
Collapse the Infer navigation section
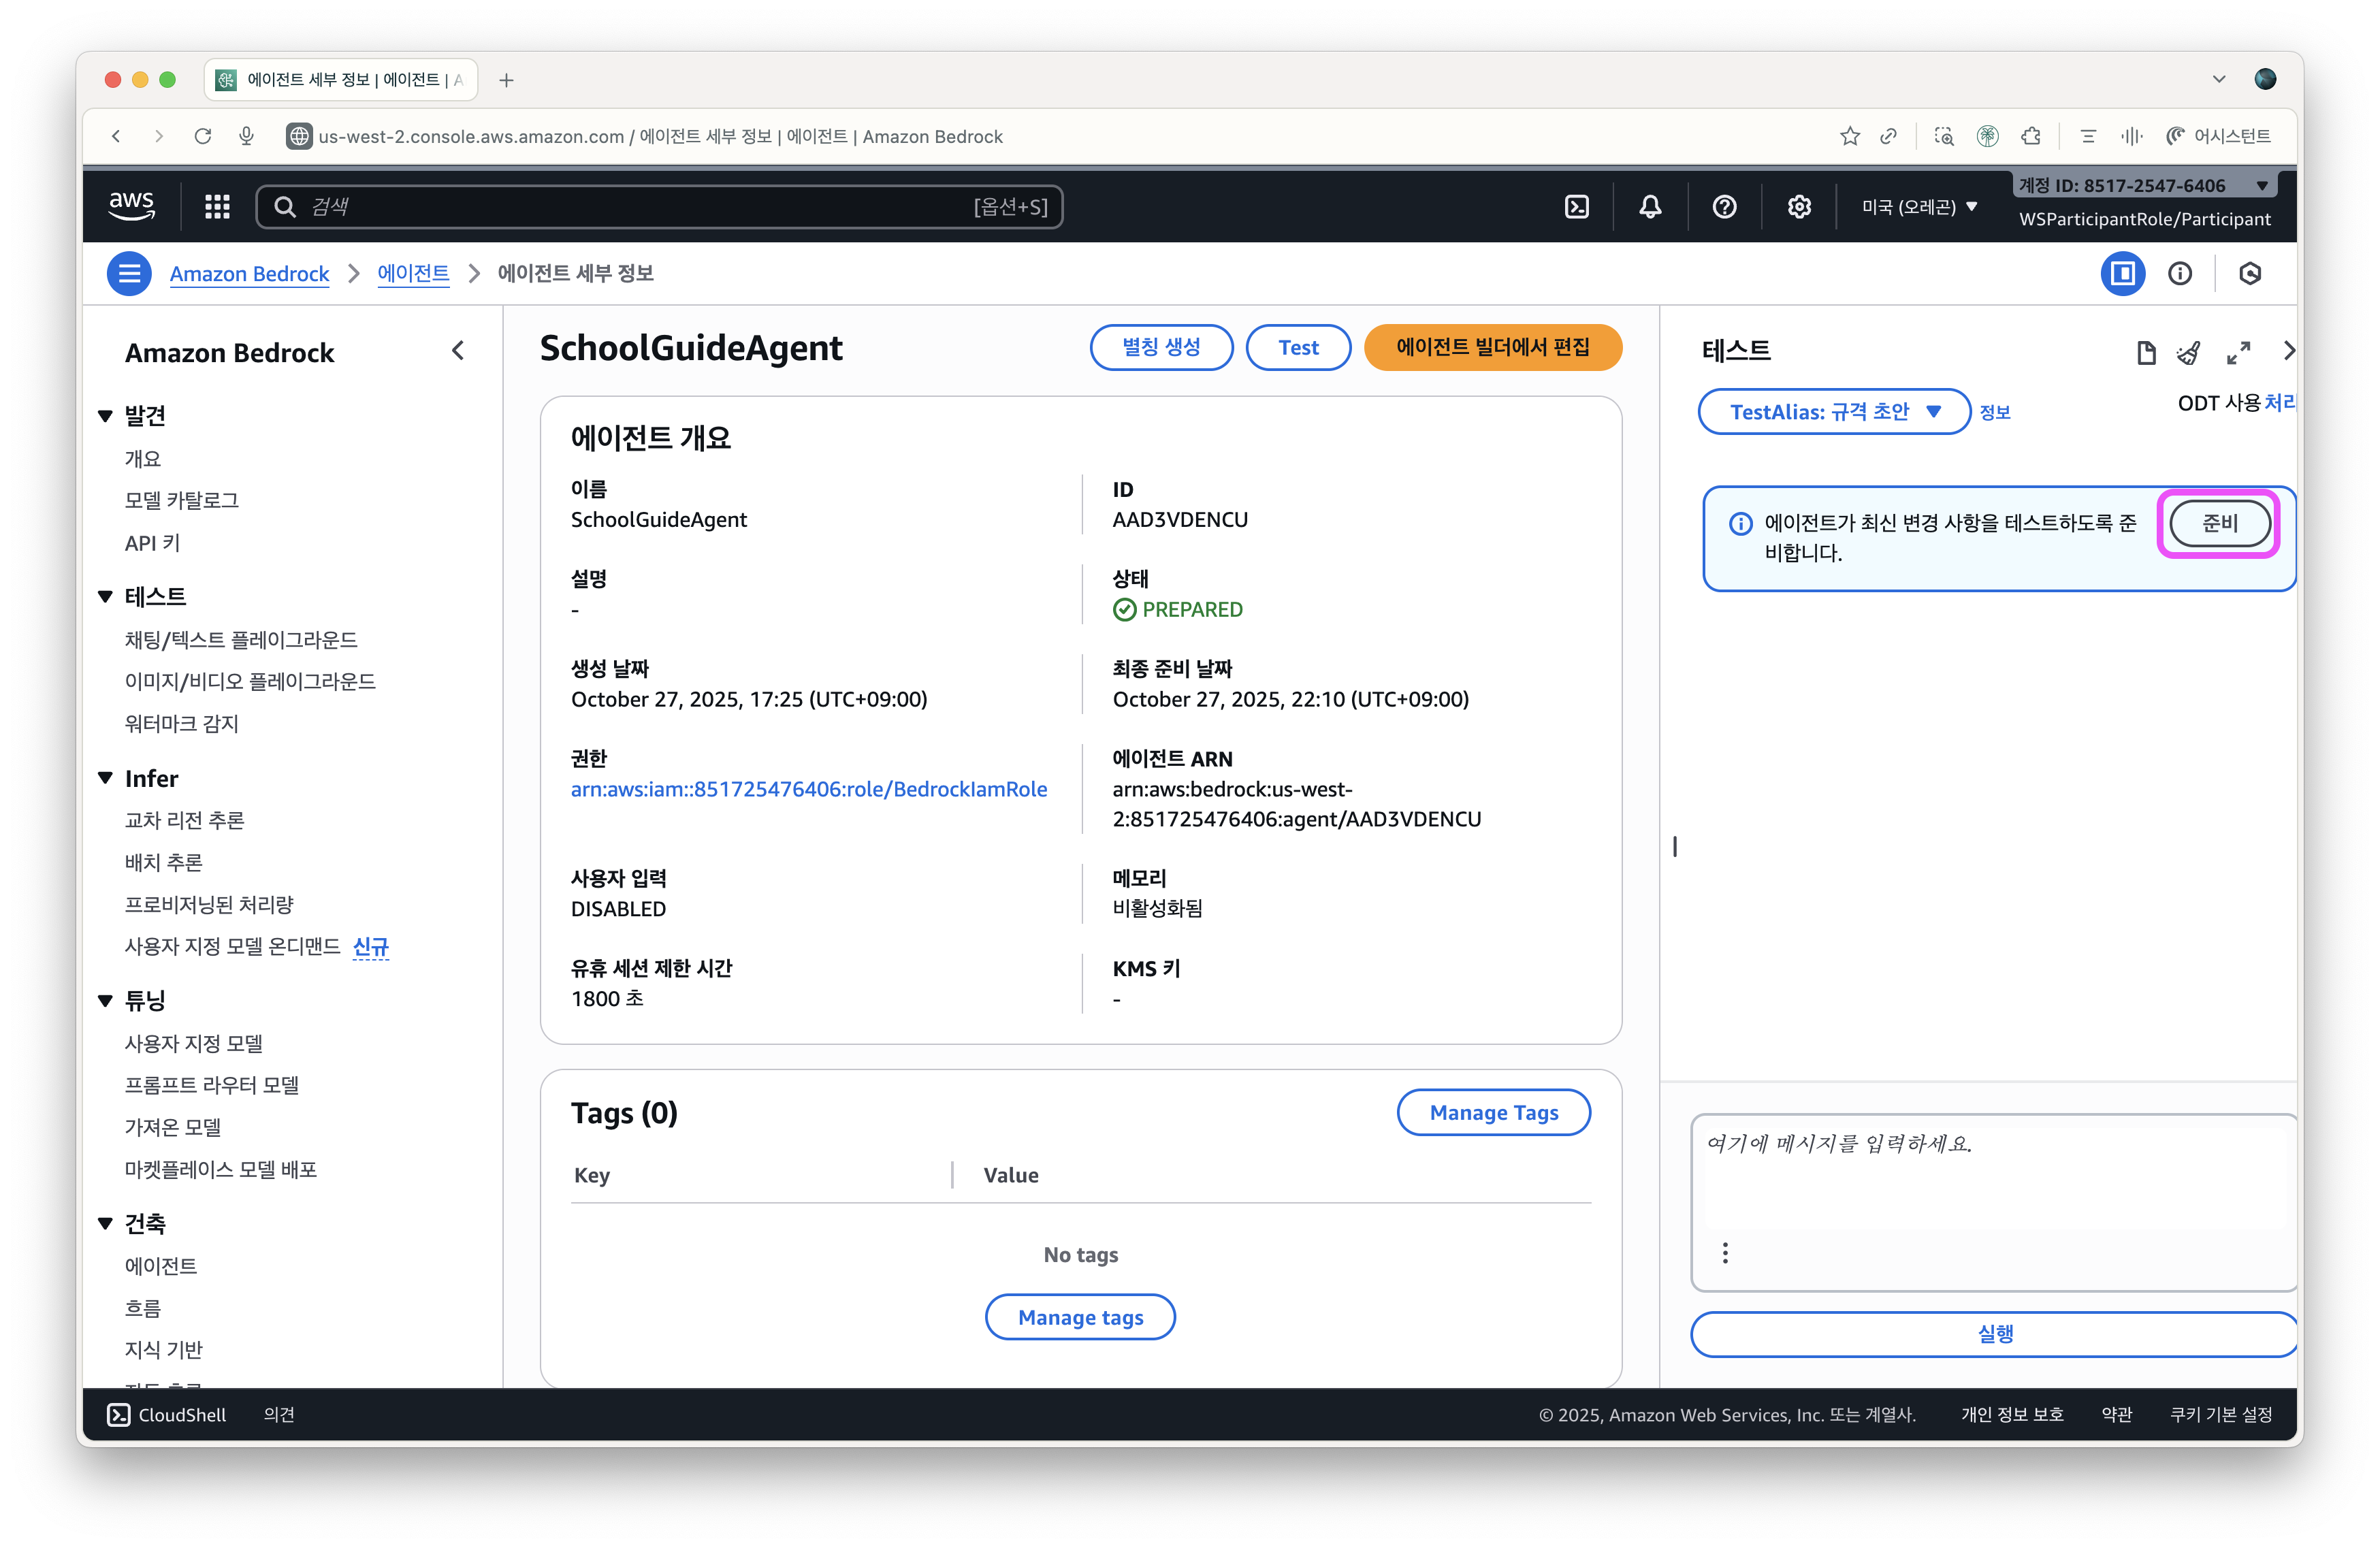pos(105,778)
